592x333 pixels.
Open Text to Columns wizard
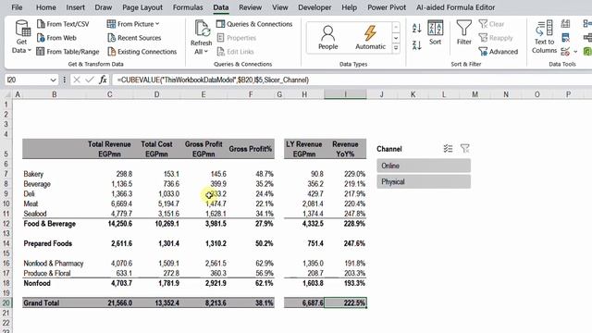(544, 37)
